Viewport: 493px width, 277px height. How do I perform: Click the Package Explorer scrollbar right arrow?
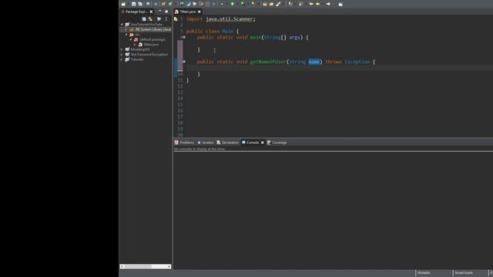(169, 267)
